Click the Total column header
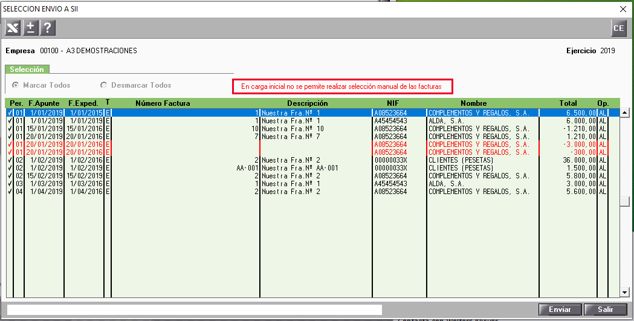 click(568, 103)
